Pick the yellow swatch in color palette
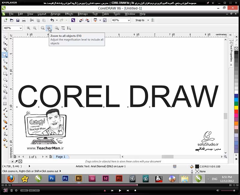This screenshot has width=240, height=195. click(x=236, y=108)
